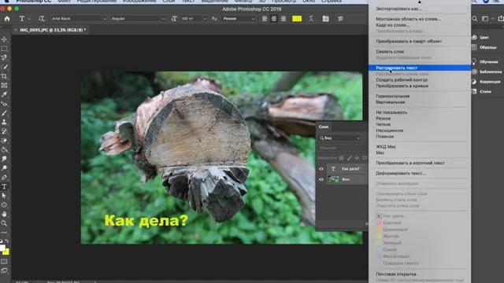Toggle lock image pixels brush icon
Screen dimensions: 504x283
pos(349,158)
